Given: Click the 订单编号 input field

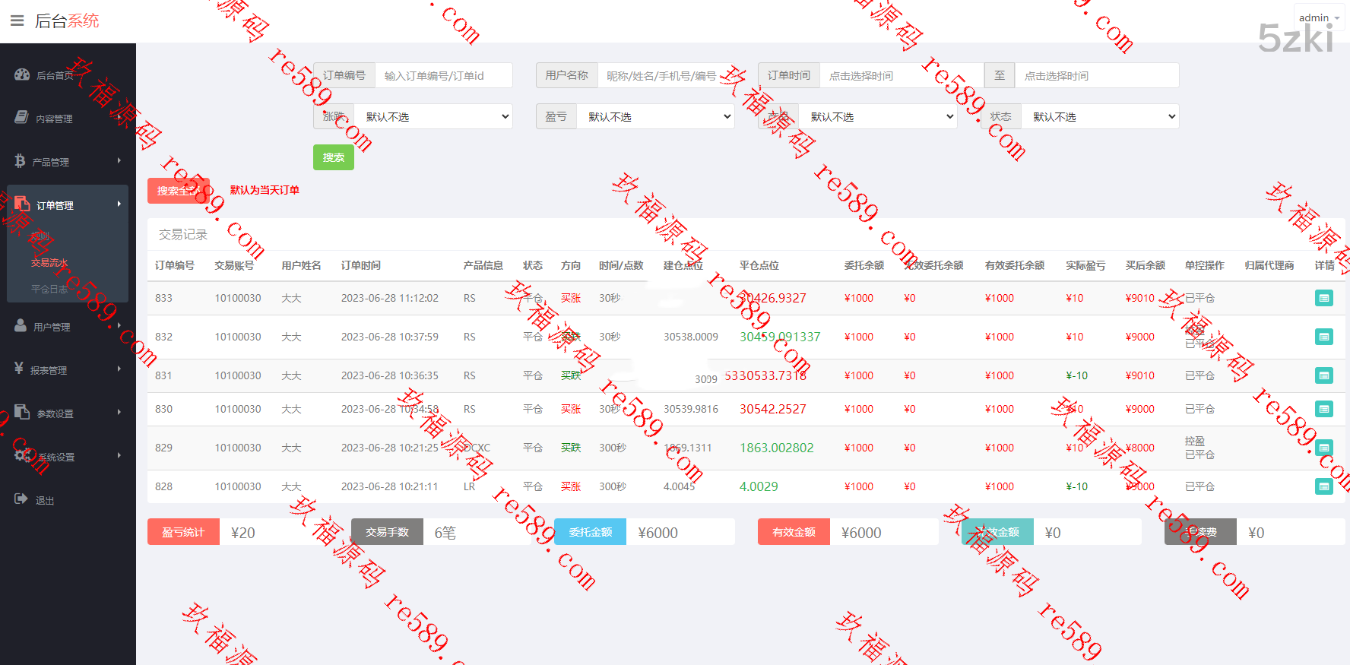Looking at the screenshot, I should (x=443, y=76).
